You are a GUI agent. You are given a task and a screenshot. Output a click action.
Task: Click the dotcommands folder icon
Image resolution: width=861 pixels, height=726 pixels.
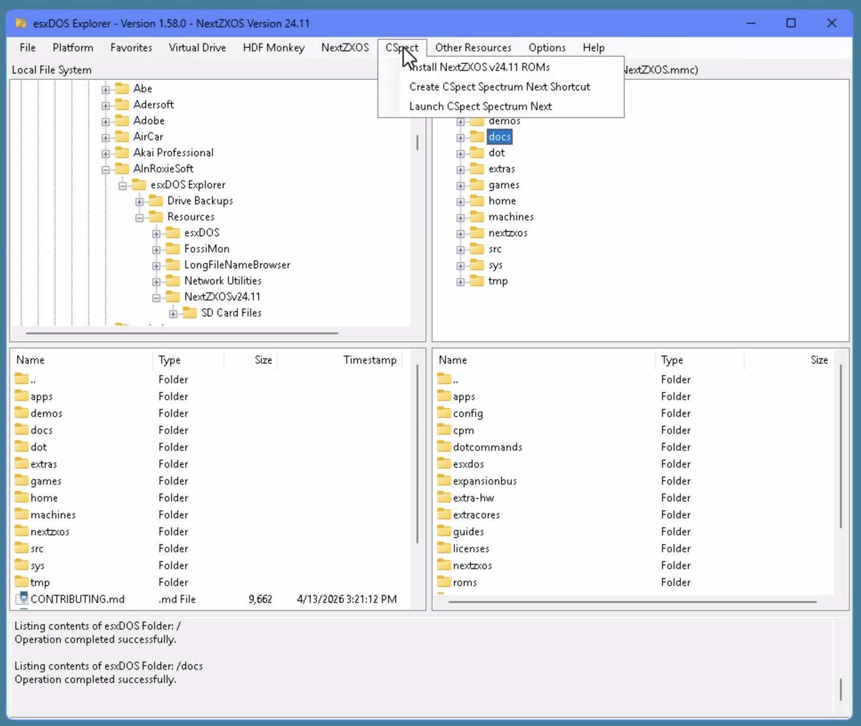tap(444, 447)
